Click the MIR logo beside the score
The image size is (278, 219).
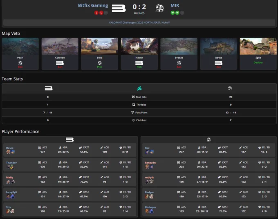tap(159, 8)
